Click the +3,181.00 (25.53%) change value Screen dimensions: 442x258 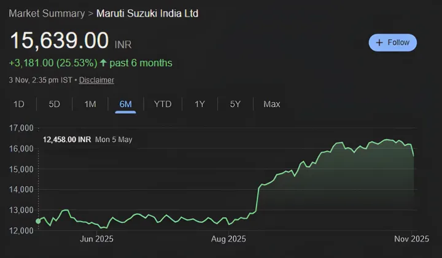click(52, 63)
